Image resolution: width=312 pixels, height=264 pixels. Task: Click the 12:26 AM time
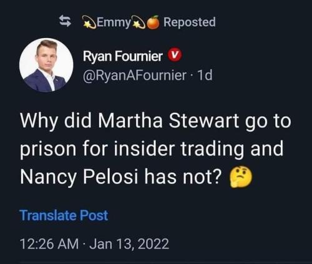pos(49,243)
